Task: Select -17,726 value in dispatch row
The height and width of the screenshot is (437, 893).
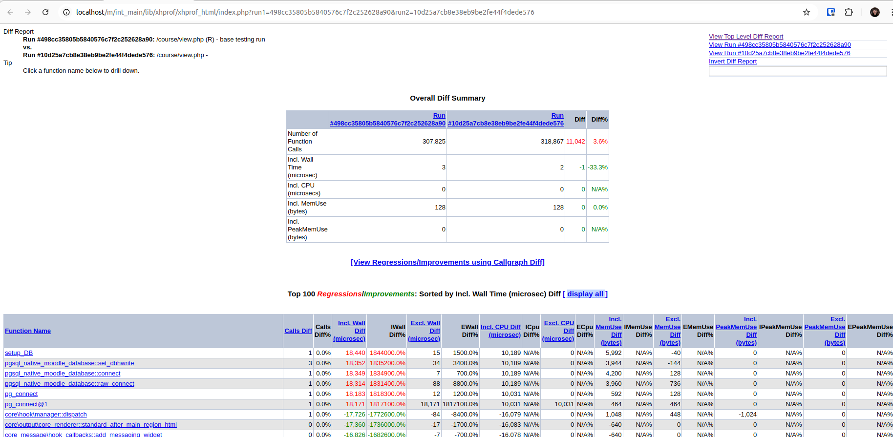Action: [355, 415]
